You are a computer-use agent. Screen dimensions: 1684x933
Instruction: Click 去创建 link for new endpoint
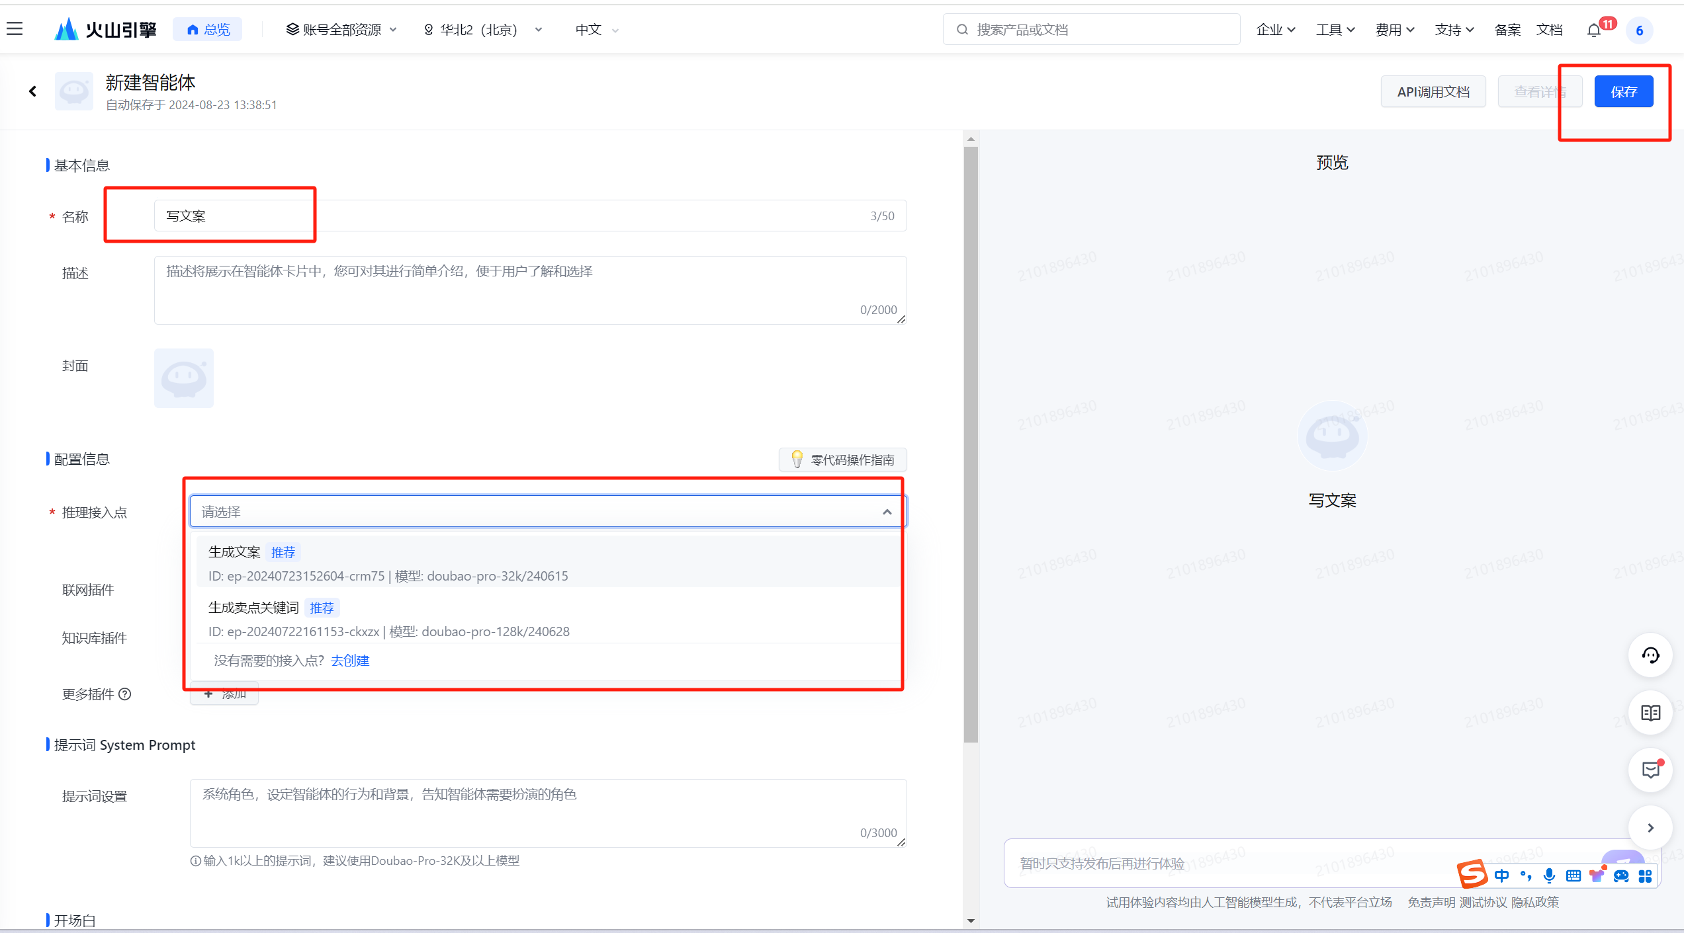[349, 659]
